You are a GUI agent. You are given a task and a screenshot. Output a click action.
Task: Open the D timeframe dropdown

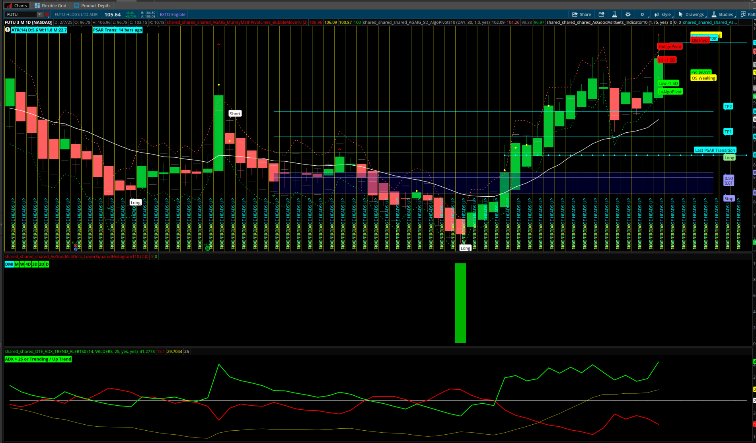click(x=643, y=14)
